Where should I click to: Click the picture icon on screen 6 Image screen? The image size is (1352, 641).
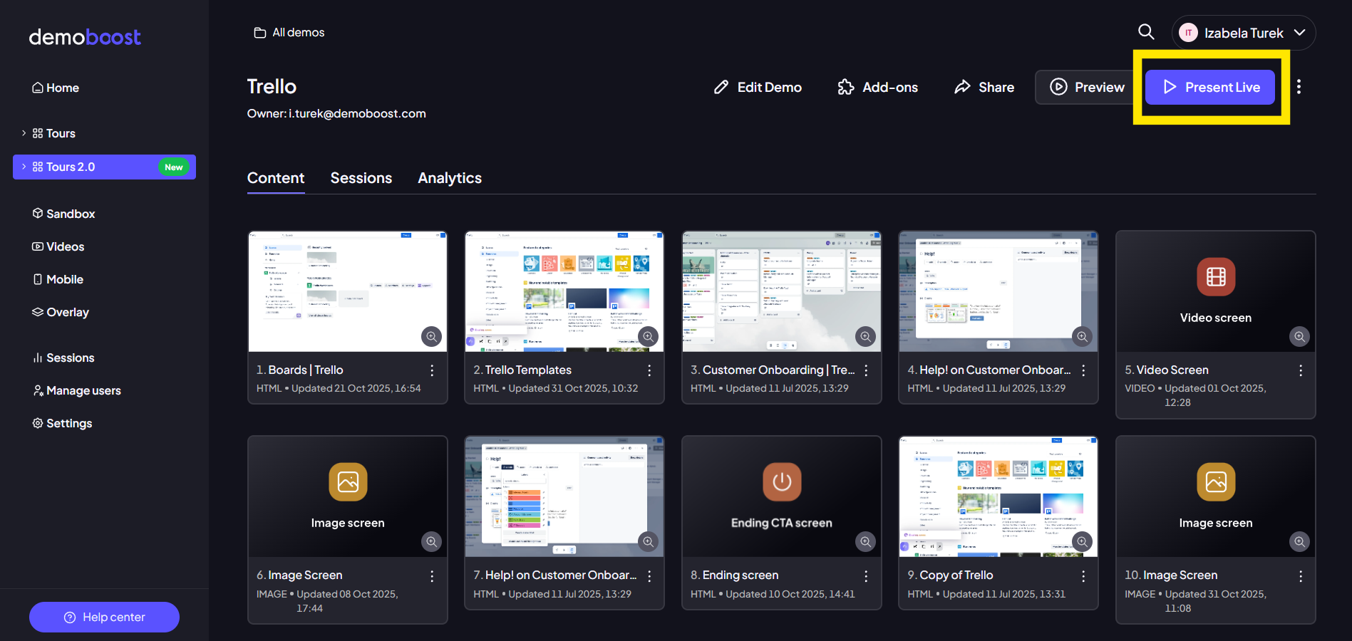point(348,482)
